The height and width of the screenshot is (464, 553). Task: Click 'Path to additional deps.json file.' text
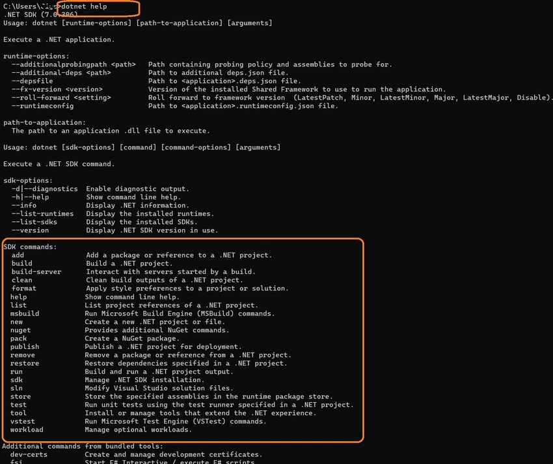(x=219, y=73)
